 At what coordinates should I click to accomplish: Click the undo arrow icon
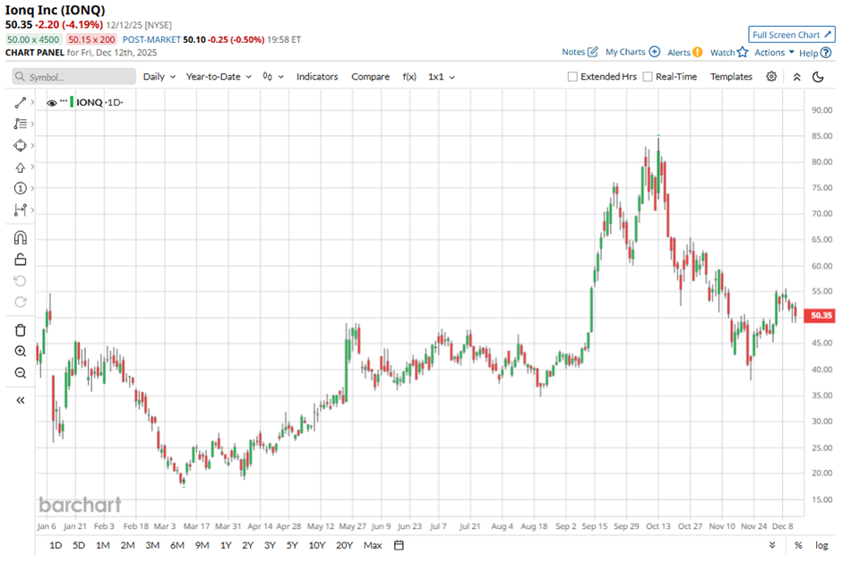20,281
